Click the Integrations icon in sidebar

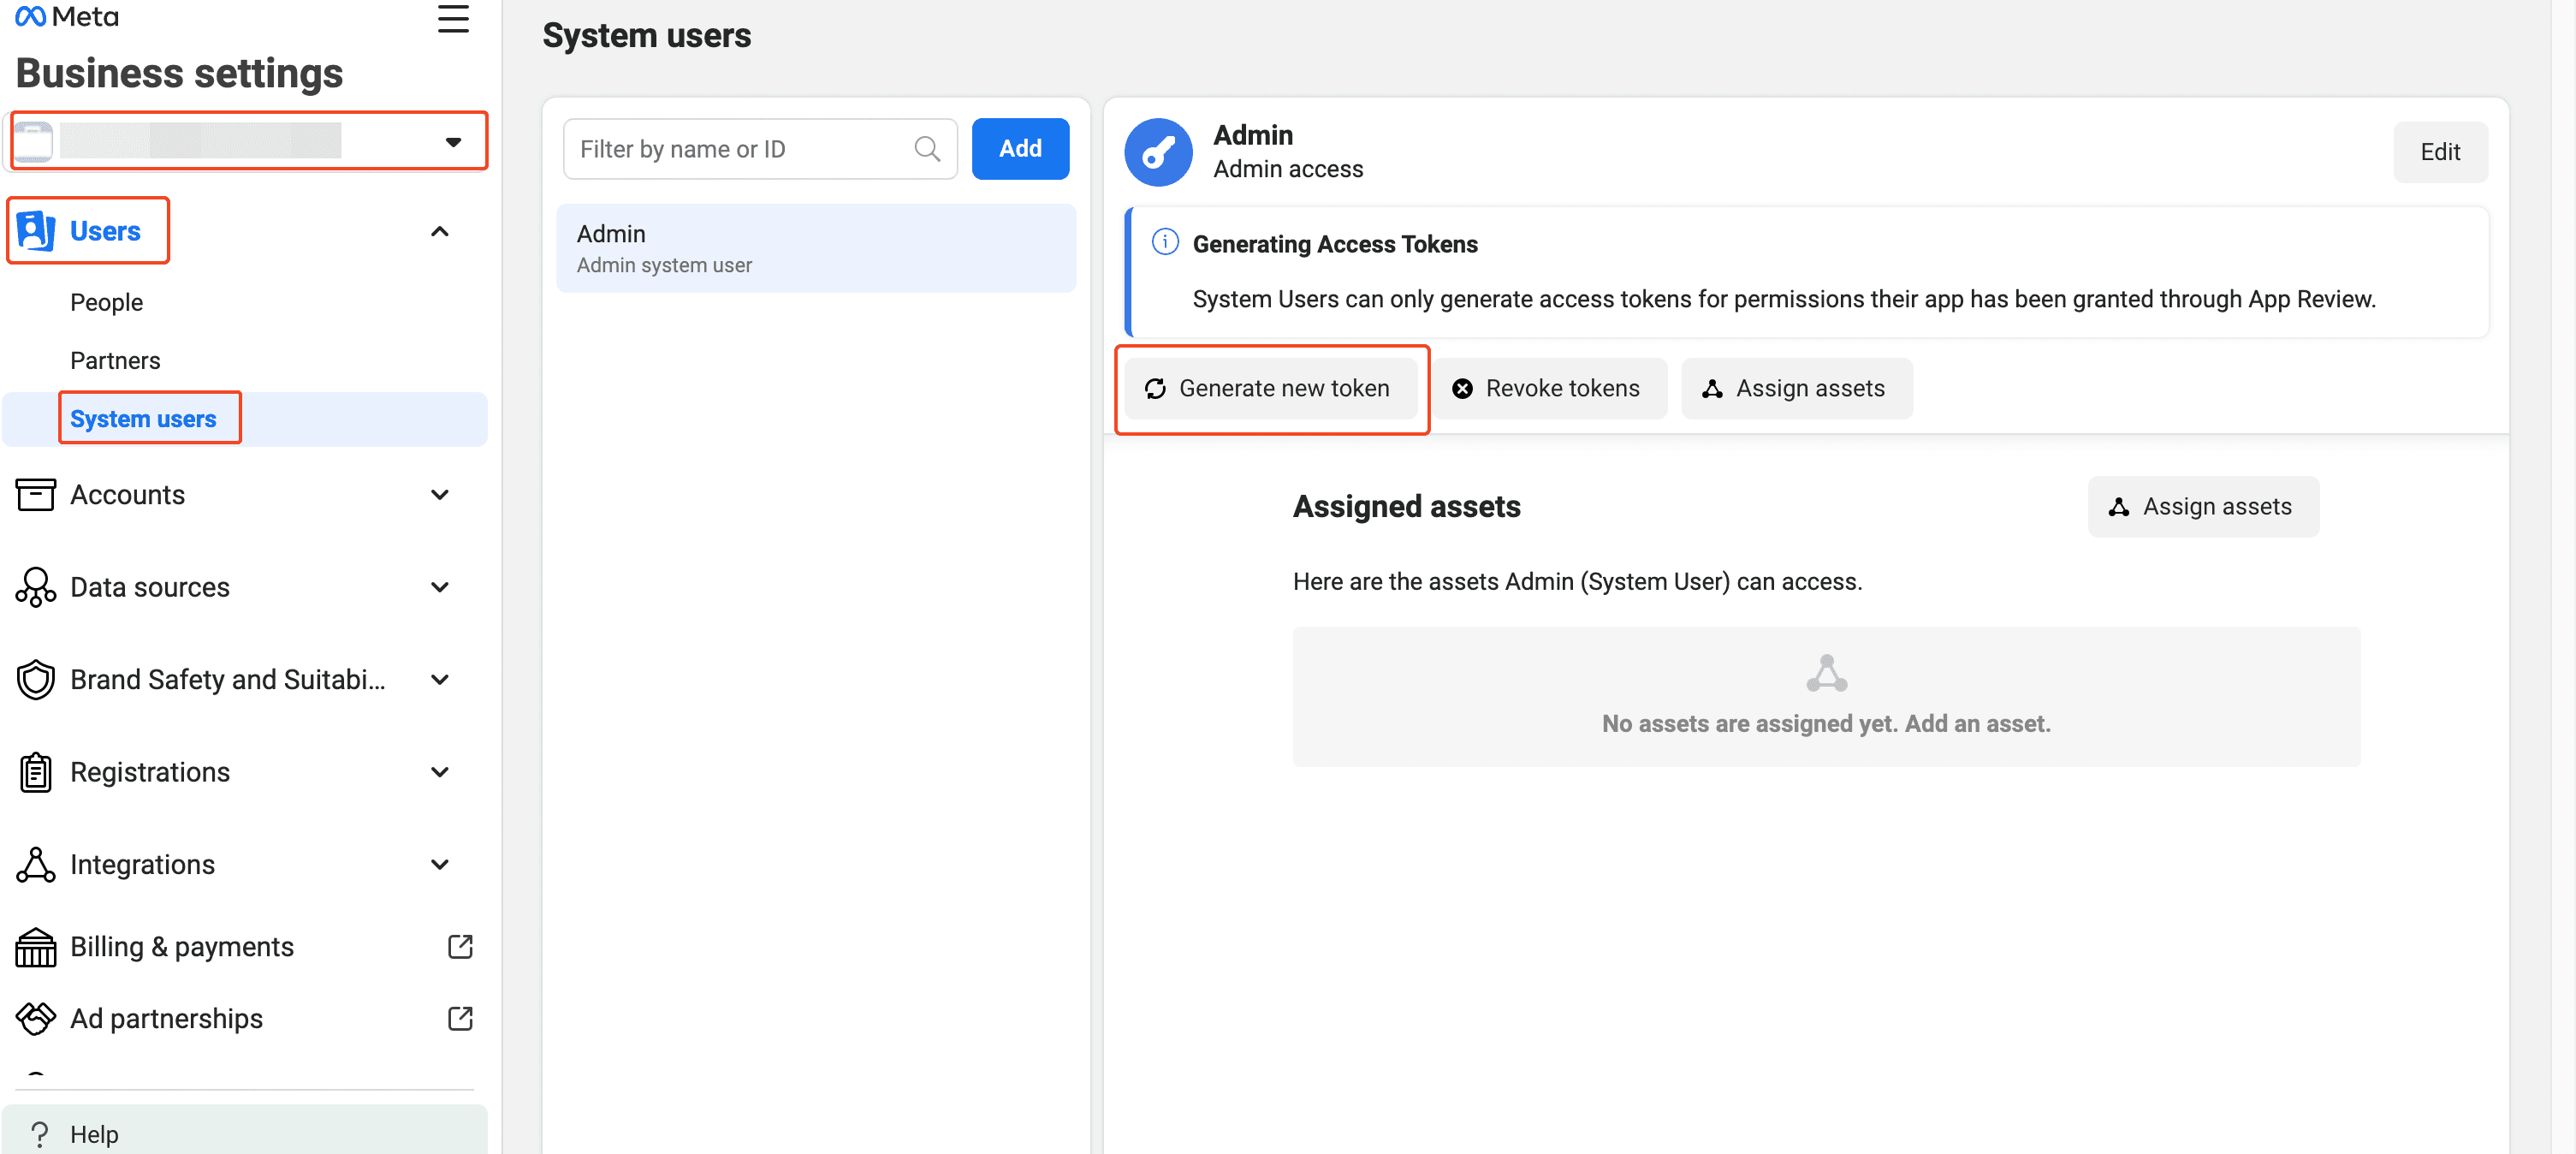(36, 865)
